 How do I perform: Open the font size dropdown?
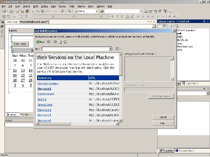tap(107, 17)
